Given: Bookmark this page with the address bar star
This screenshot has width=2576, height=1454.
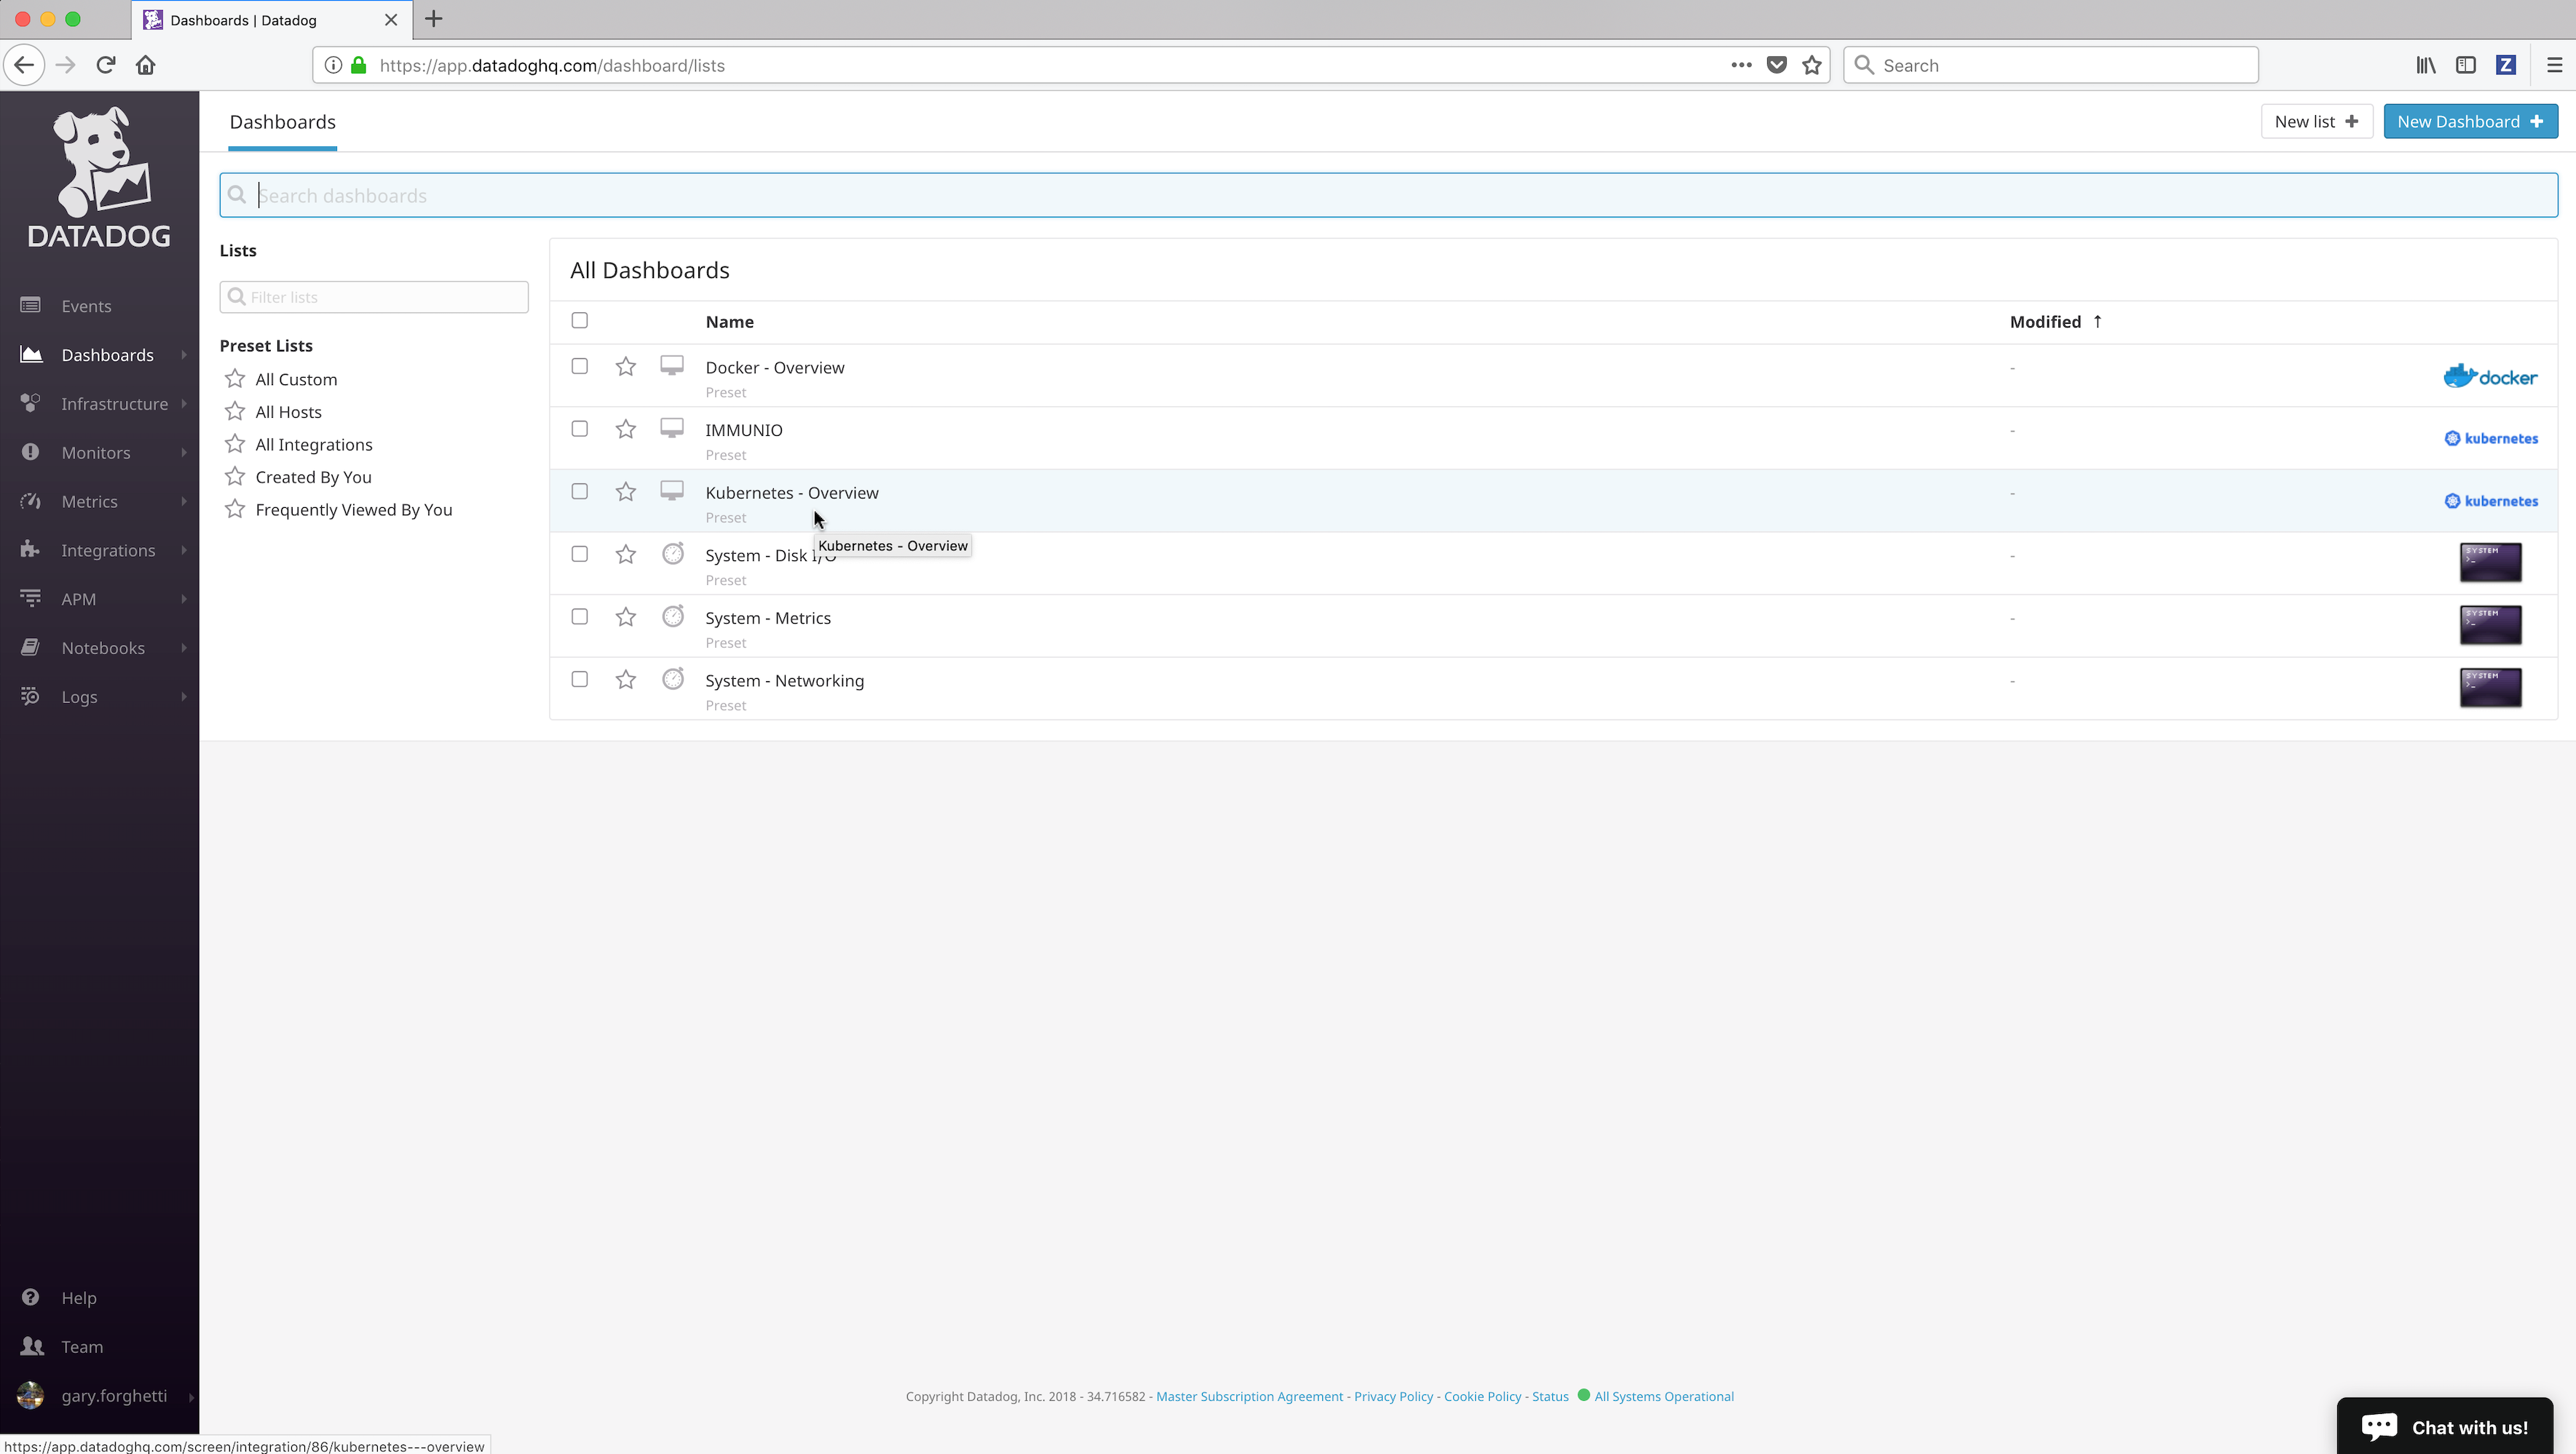Looking at the screenshot, I should (x=1812, y=65).
